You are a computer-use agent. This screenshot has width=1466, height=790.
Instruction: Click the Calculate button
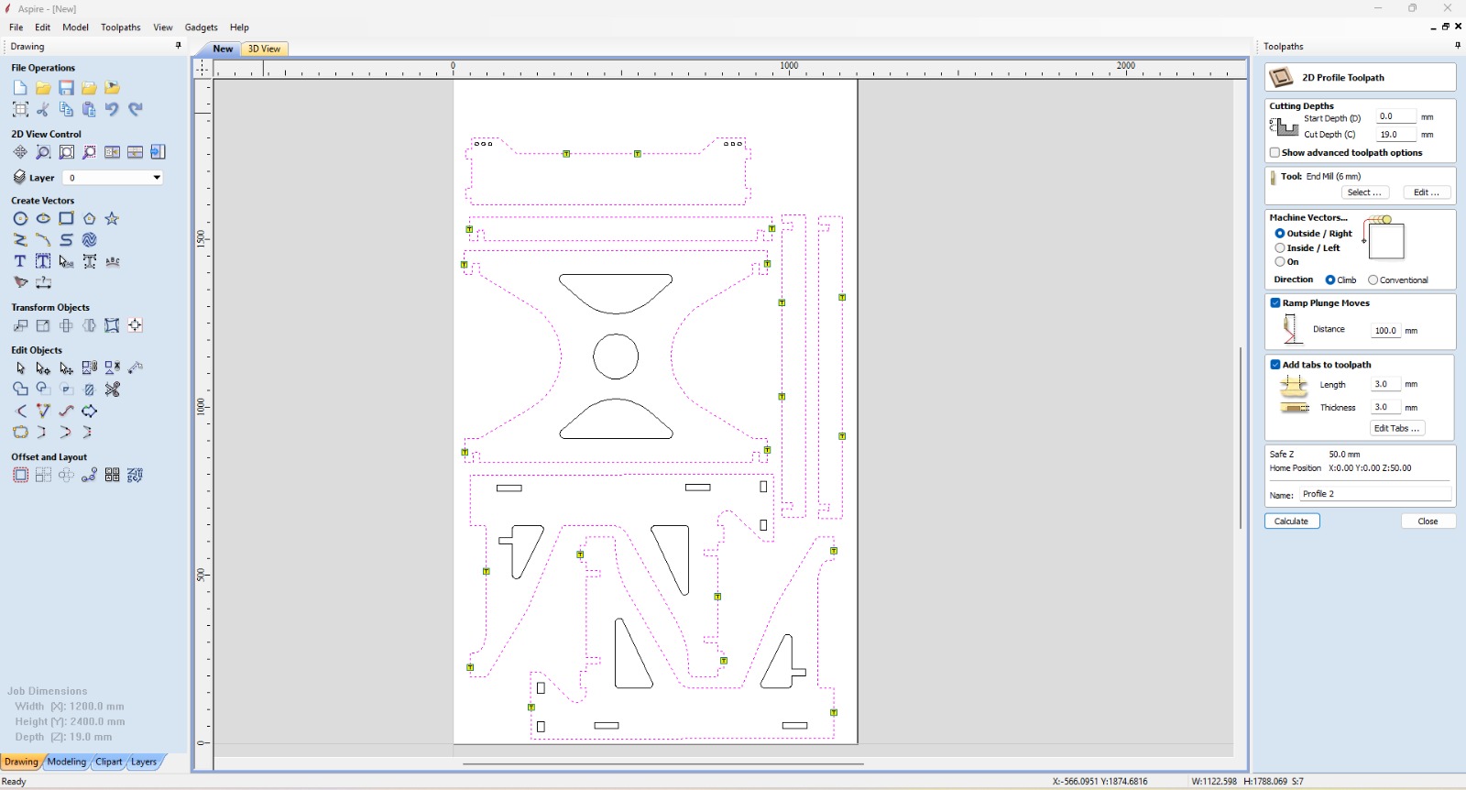click(1292, 521)
